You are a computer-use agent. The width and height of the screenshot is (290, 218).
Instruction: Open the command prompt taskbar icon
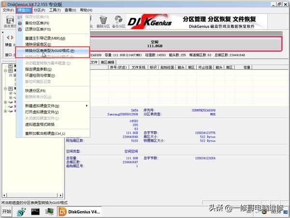[x=35, y=212]
